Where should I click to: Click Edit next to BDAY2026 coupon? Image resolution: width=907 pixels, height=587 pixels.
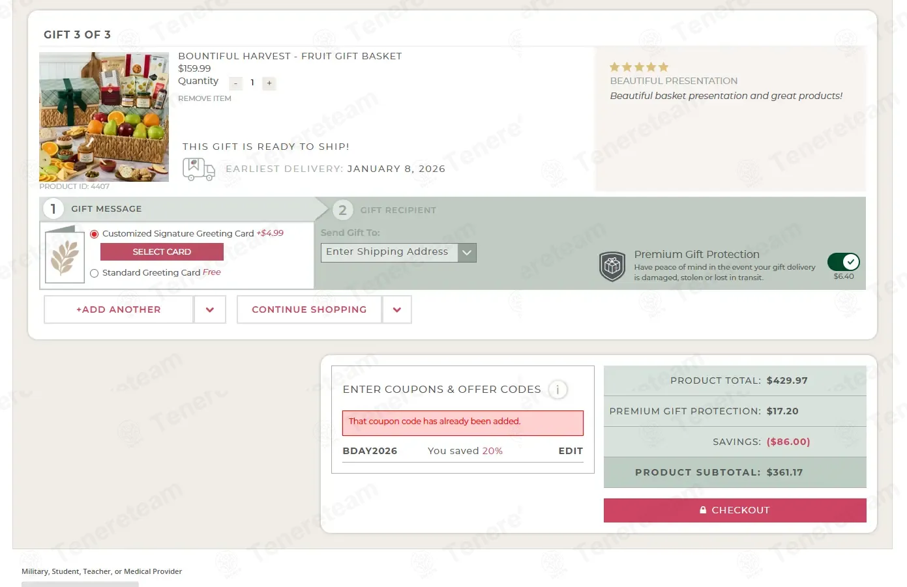571,451
